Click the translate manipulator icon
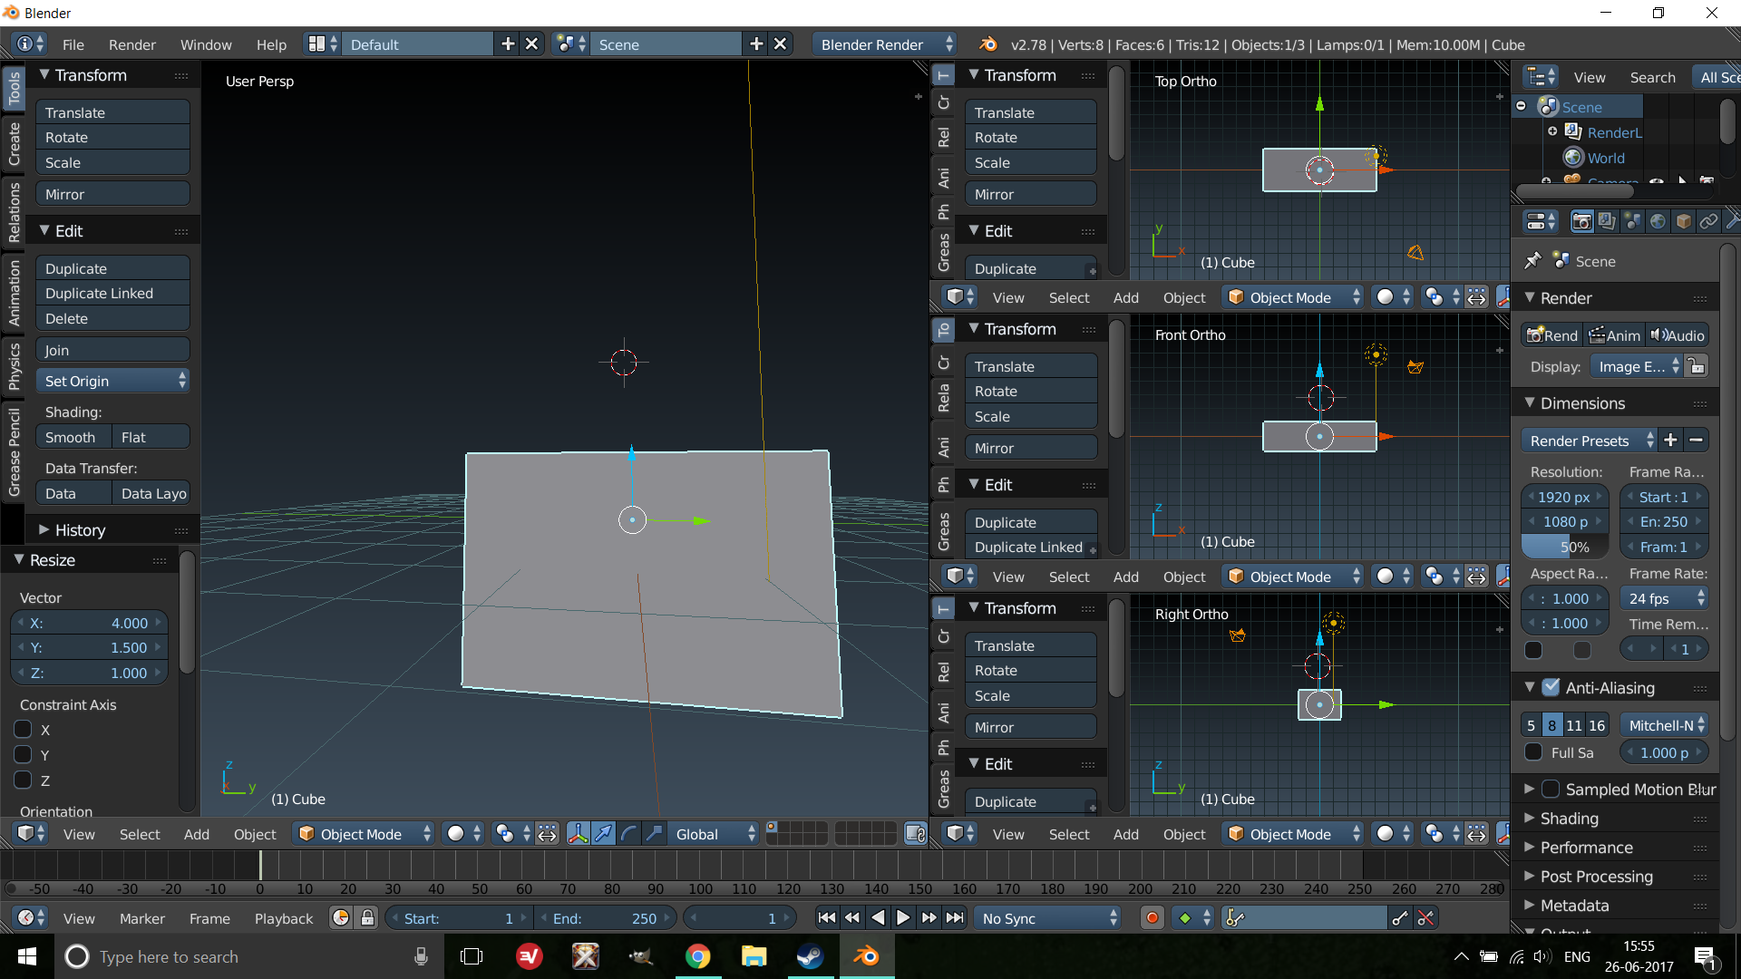 tap(604, 834)
